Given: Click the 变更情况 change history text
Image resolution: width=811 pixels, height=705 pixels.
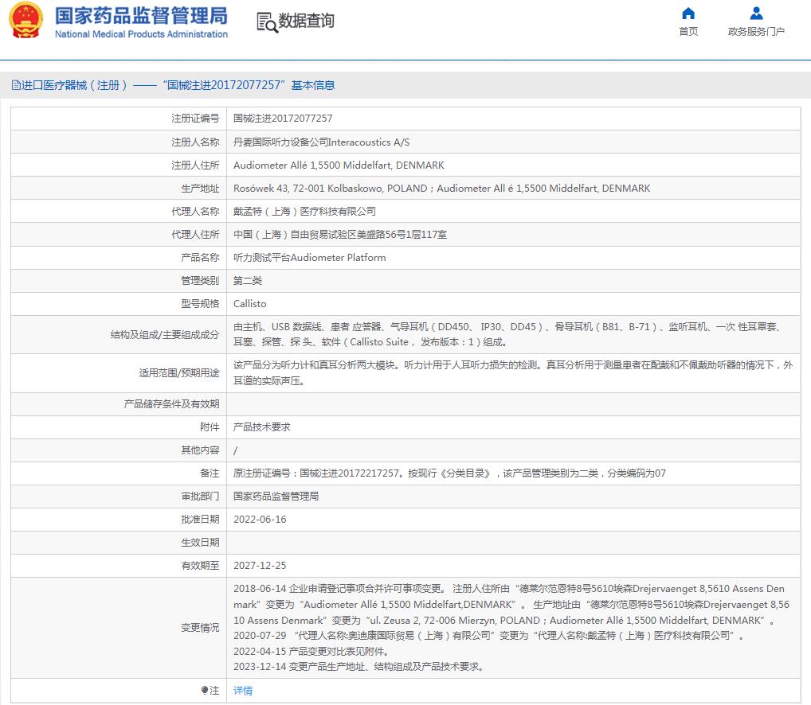Looking at the screenshot, I should pyautogui.click(x=511, y=628).
